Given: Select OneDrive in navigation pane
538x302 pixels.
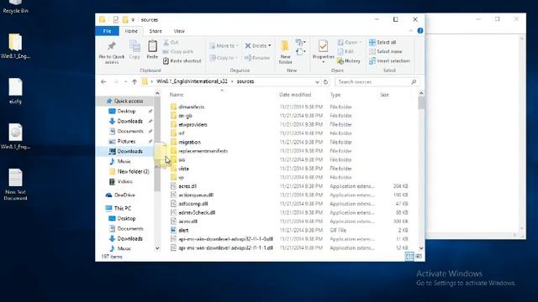Looking at the screenshot, I should tap(124, 195).
